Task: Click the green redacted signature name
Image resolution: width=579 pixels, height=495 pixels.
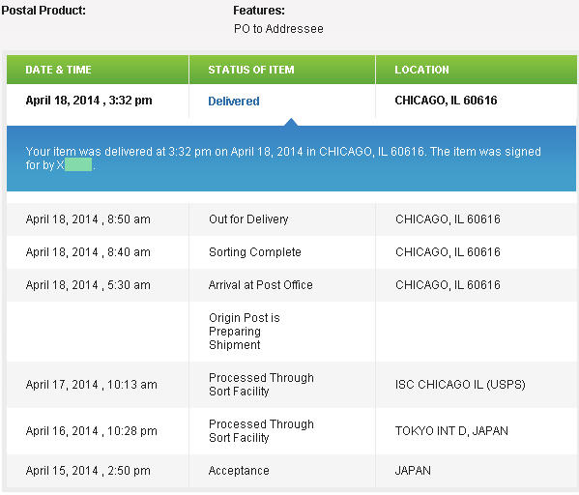Action: coord(78,164)
